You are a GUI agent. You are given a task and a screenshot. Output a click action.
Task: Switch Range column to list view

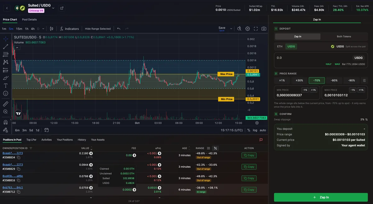[x=208, y=148]
